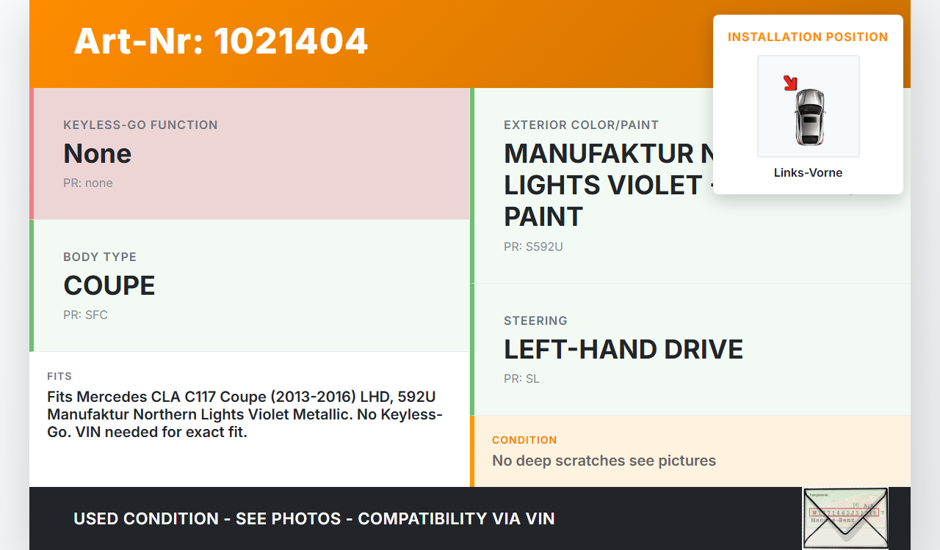Click the PR: SL steering code
This screenshot has height=550, width=940.
[521, 379]
